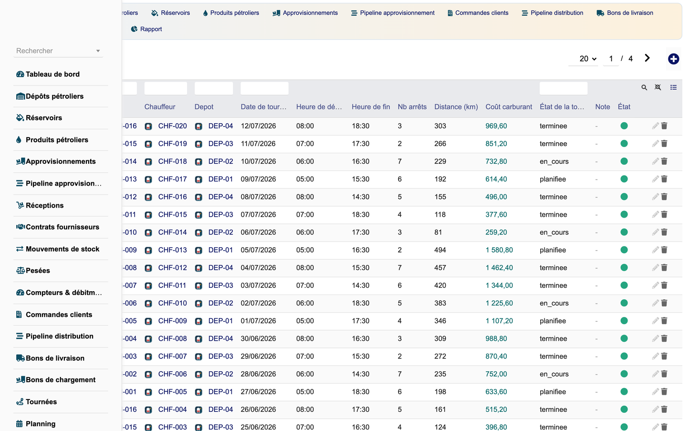Open Mouvements de stock in sidebar
This screenshot has width=689, height=431.
62,249
